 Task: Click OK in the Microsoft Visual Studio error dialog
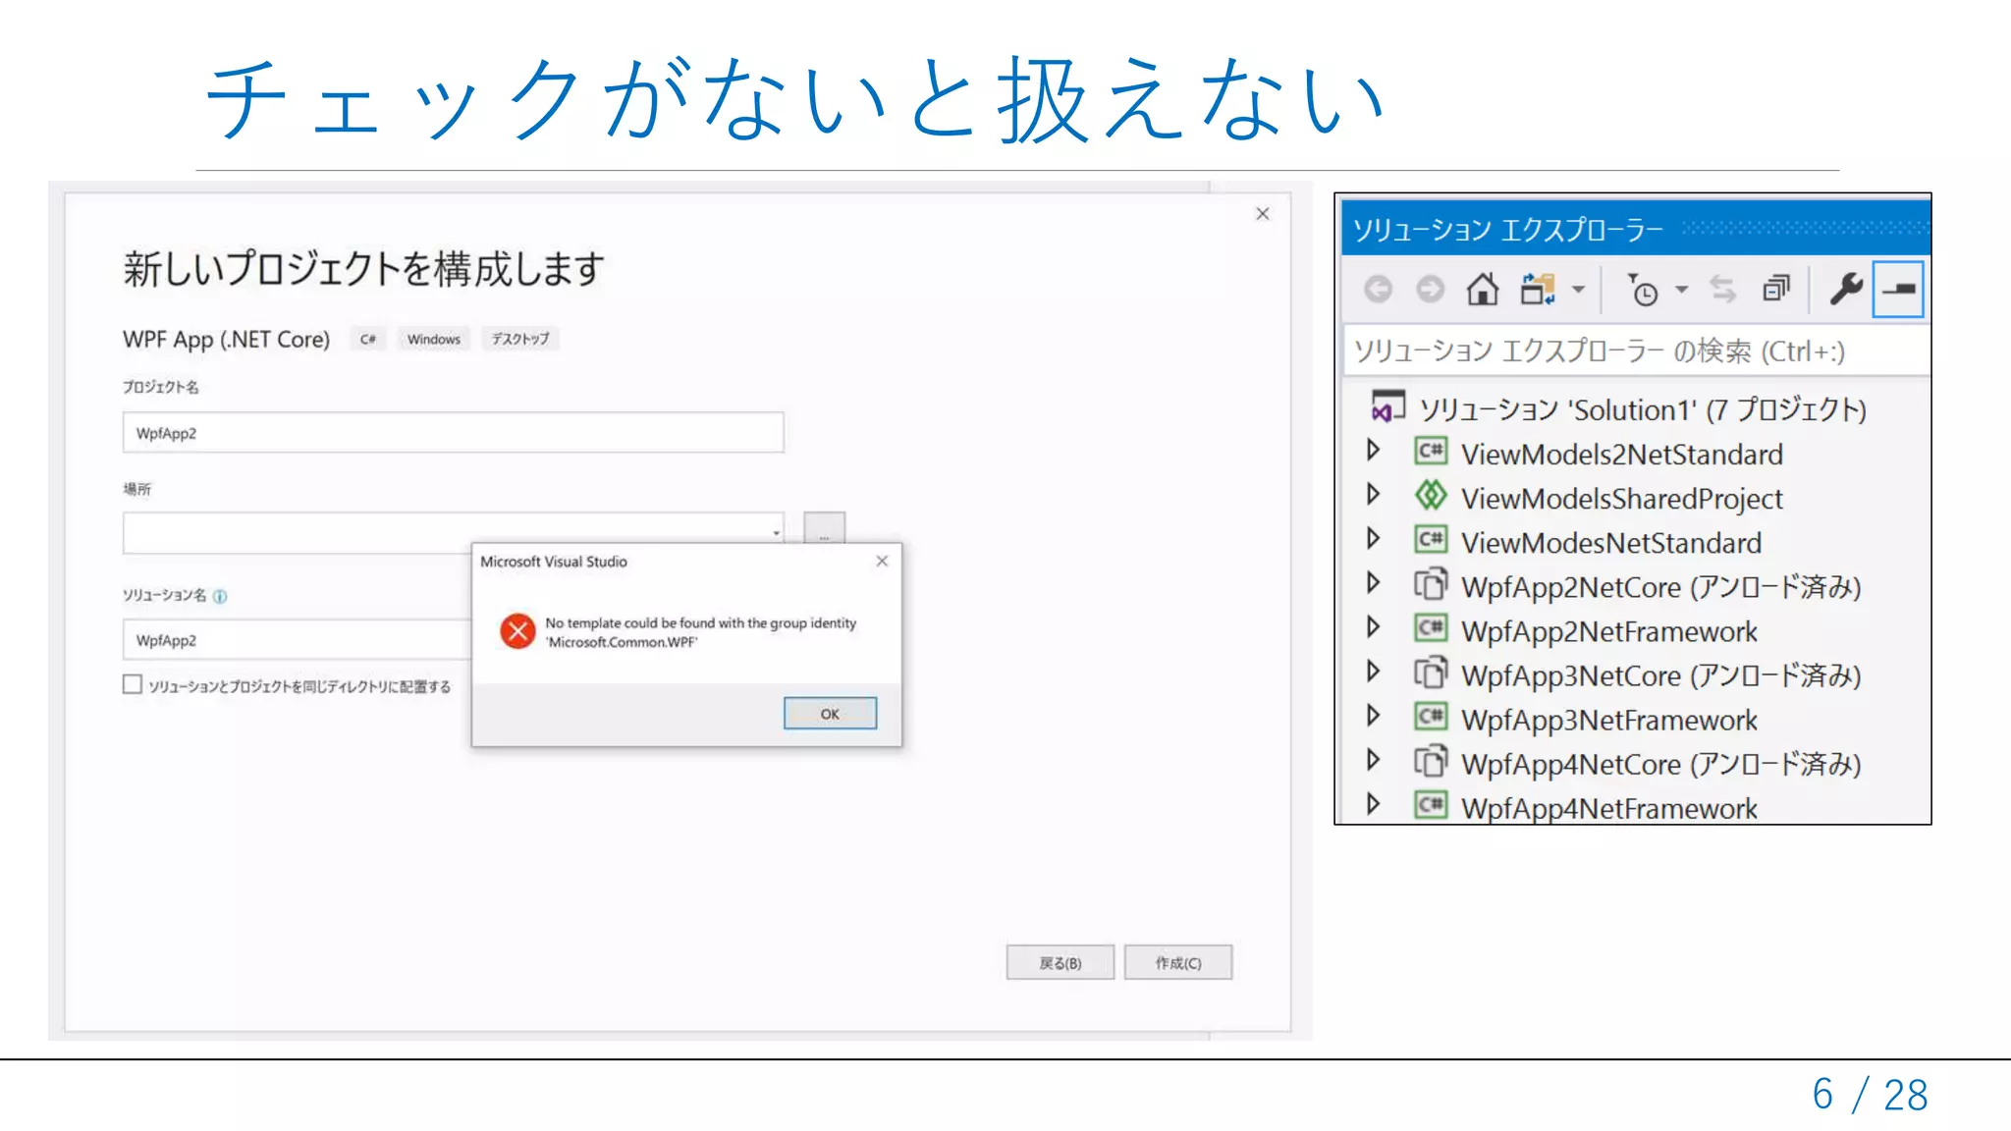coord(830,714)
